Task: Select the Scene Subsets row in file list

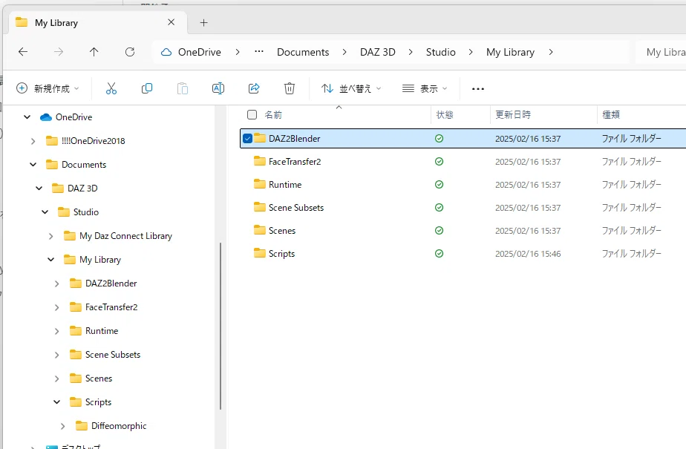Action: click(463, 208)
